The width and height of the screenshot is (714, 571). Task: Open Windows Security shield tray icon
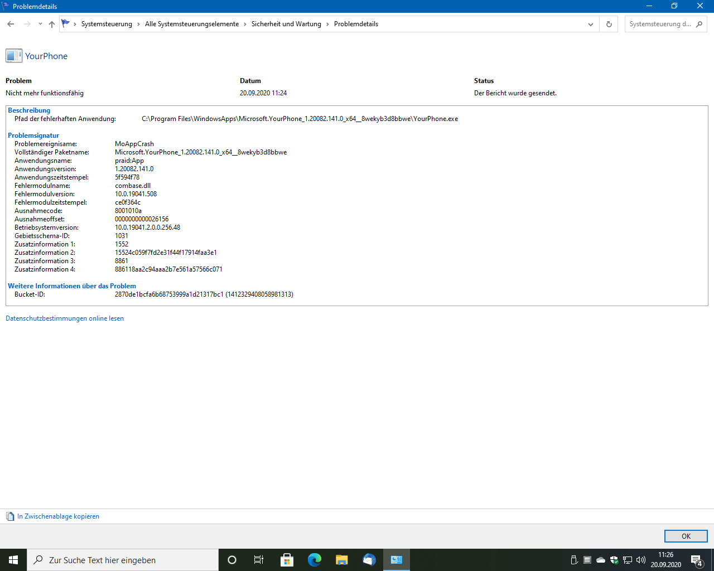click(x=614, y=560)
